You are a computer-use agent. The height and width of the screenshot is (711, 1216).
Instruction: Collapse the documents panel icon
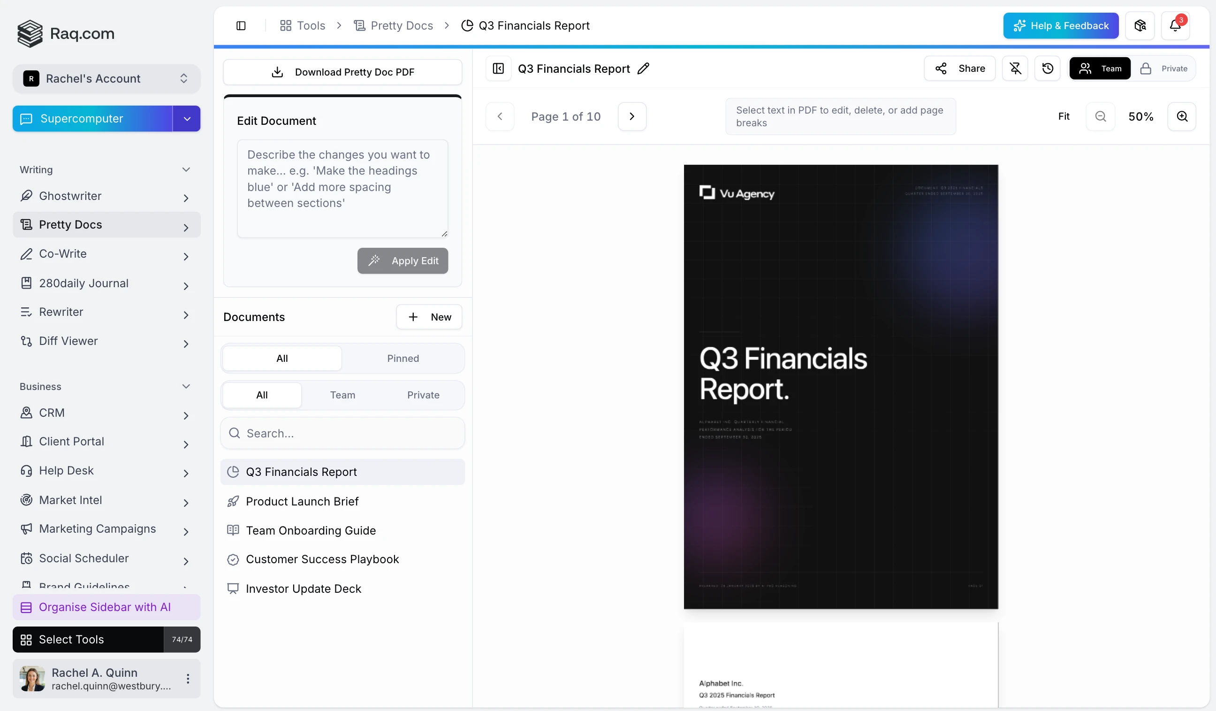pyautogui.click(x=498, y=69)
